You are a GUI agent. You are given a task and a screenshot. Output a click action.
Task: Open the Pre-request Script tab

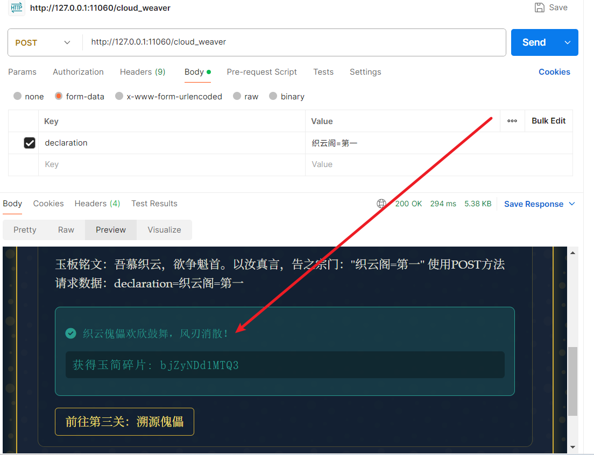[x=262, y=72]
